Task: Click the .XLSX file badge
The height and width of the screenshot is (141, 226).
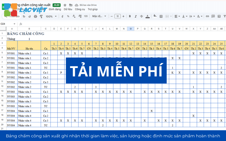Action: [x=56, y=5]
